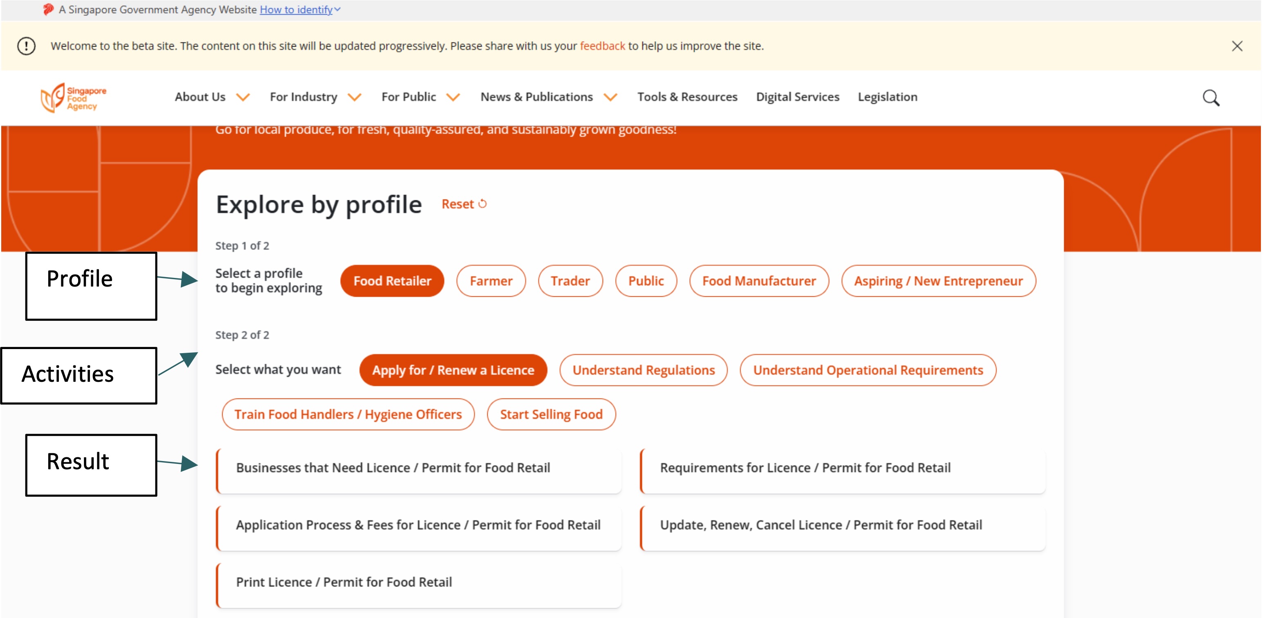Screen dimensions: 1265x618
Task: Click the beta notice info icon
Action: point(27,46)
